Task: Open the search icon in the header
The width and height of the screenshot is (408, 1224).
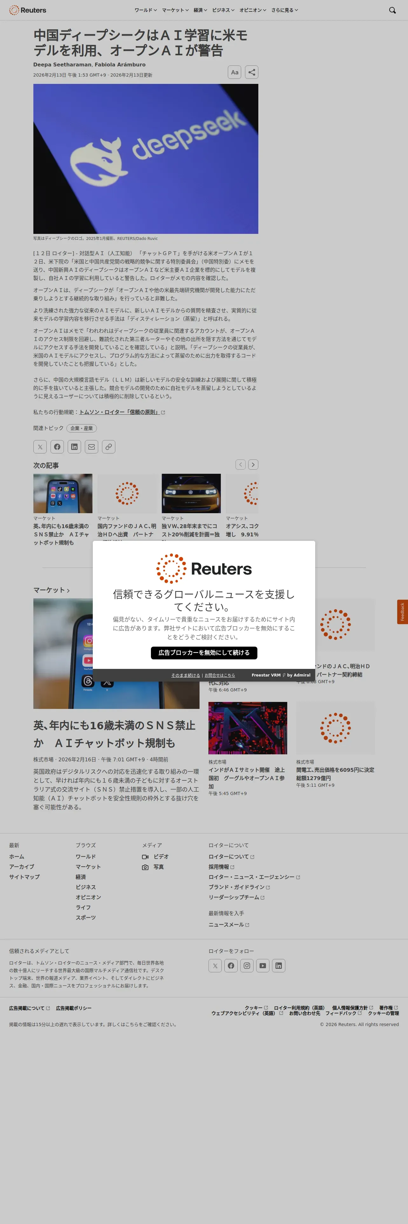Action: 392,10
